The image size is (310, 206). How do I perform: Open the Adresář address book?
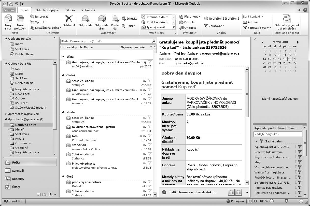[251, 22]
